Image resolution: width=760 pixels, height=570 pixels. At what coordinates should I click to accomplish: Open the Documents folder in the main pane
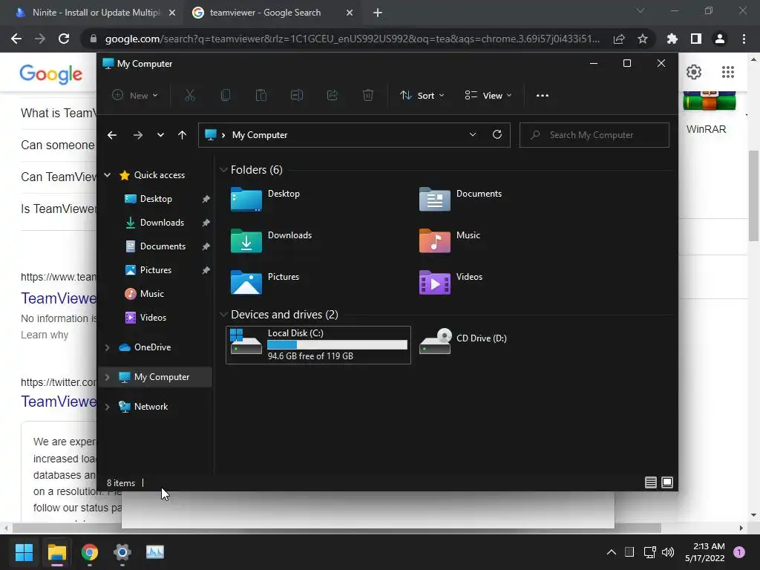point(460,199)
